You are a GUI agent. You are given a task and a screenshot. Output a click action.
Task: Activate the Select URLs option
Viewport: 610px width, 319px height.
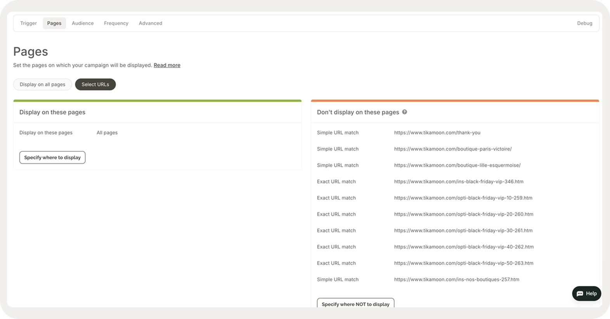95,84
